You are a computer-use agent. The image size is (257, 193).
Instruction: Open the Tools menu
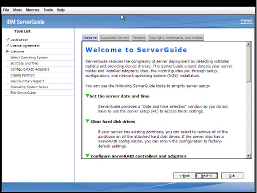(x=48, y=10)
